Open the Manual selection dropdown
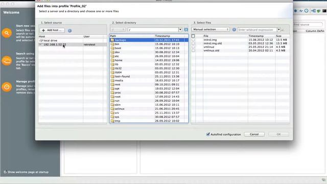The height and width of the screenshot is (184, 327). pos(211,30)
